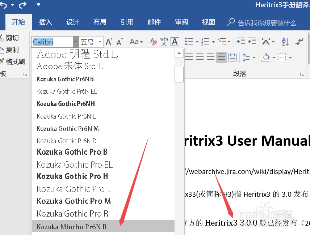Open the 邮件 ribbon tab
310x235 pixels.
pos(154,22)
